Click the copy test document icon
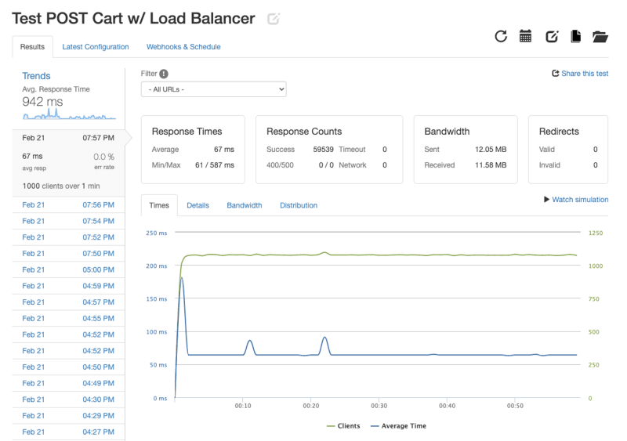This screenshot has width=627, height=441. (576, 36)
